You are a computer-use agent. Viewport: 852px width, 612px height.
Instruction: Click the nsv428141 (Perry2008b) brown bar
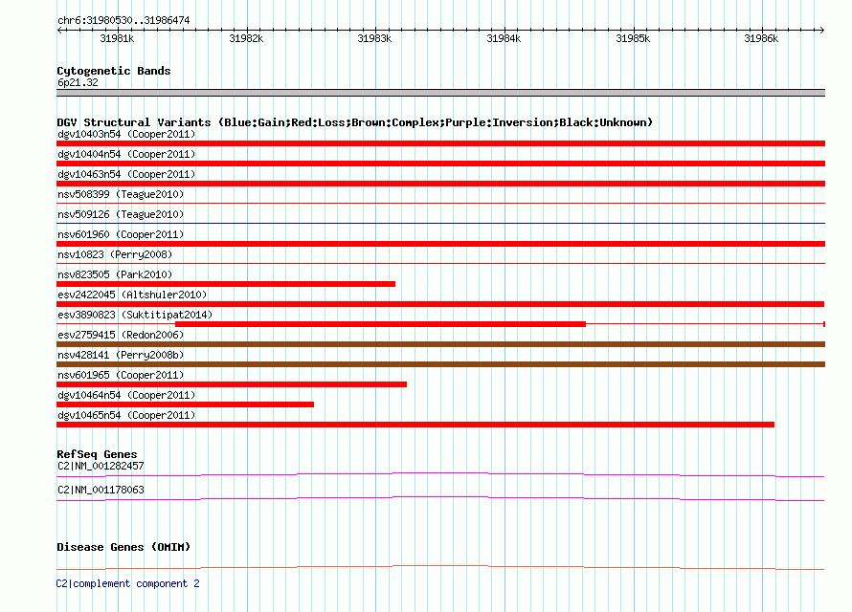point(440,364)
